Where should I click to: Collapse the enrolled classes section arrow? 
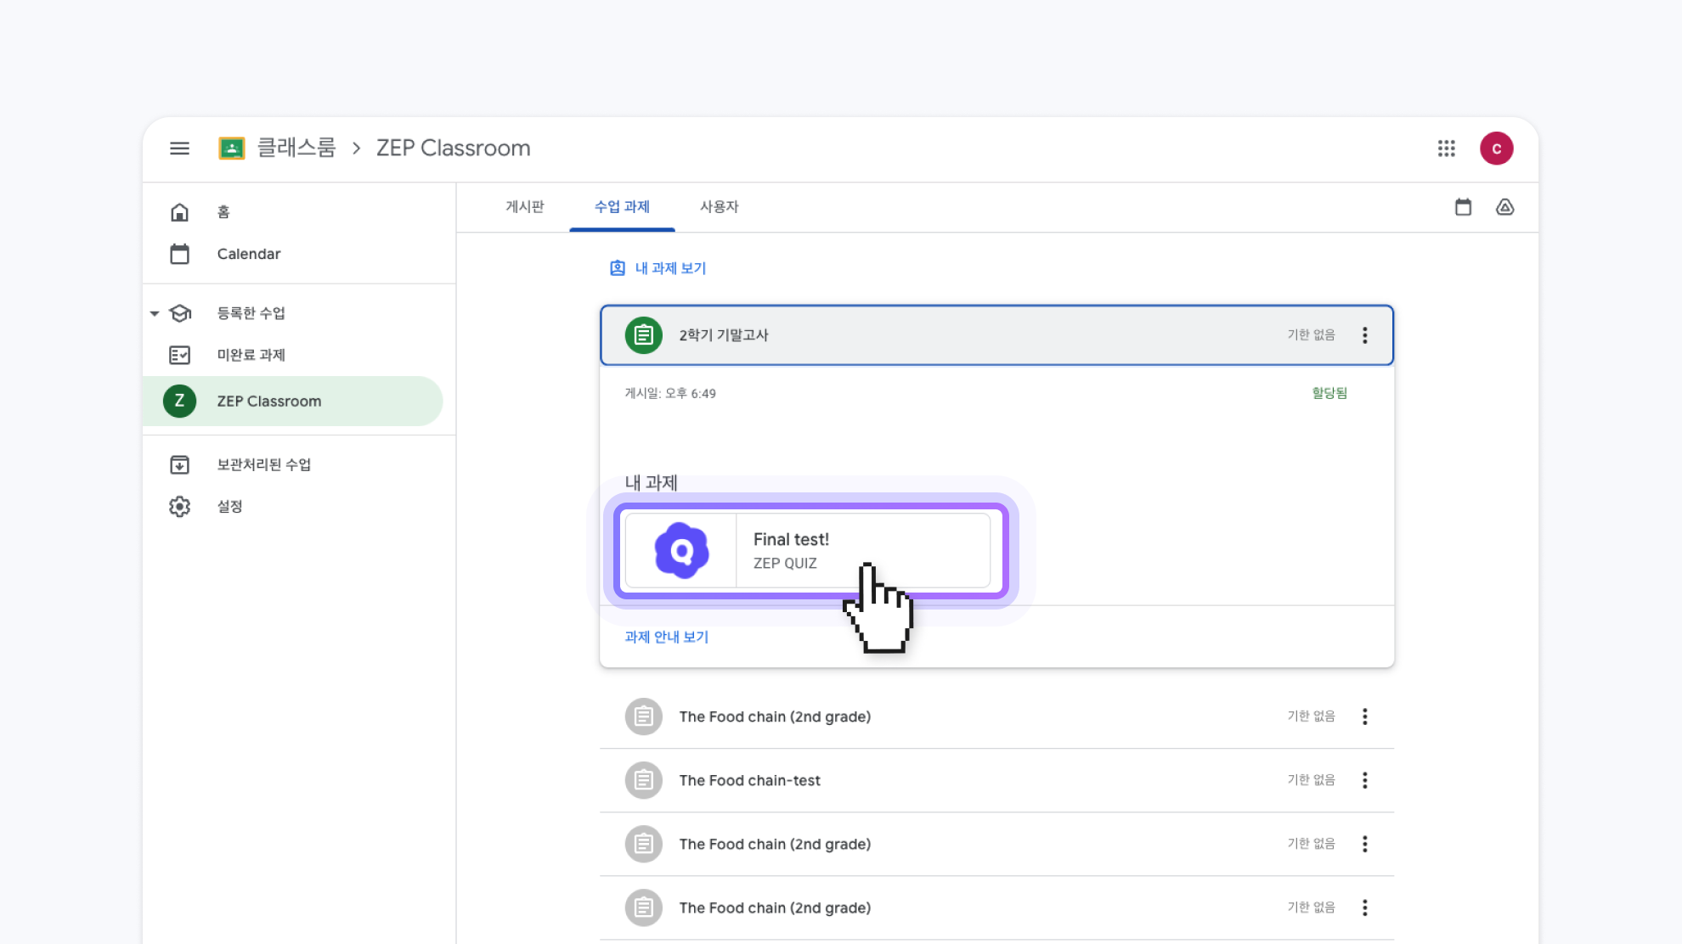click(x=155, y=313)
